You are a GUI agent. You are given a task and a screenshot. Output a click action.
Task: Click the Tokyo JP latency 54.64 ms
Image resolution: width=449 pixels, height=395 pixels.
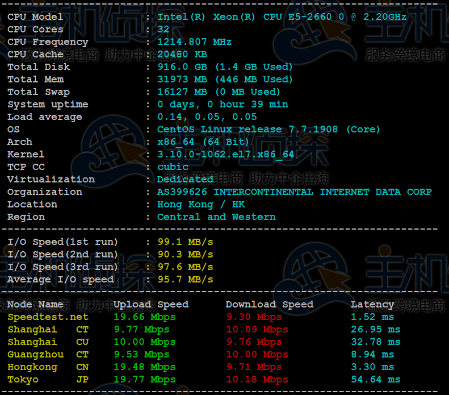(375, 380)
